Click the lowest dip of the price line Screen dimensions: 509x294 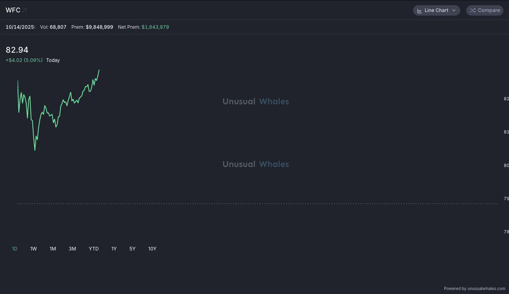coord(35,150)
